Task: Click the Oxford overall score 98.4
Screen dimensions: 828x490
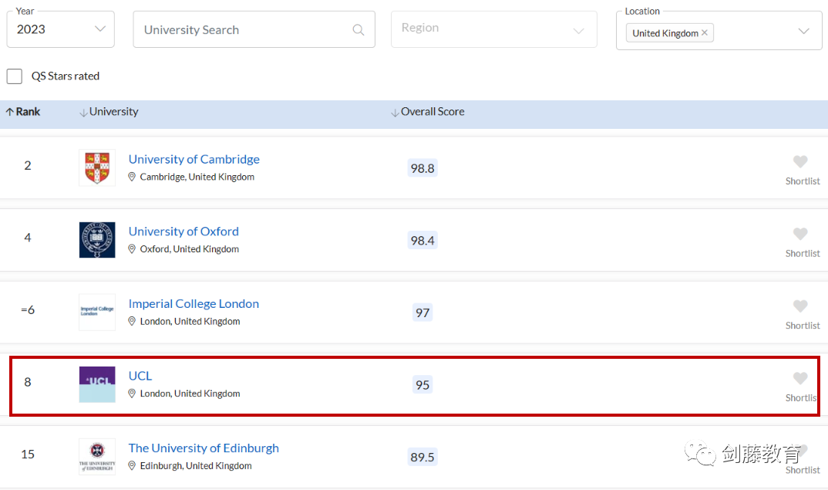Action: coord(422,241)
